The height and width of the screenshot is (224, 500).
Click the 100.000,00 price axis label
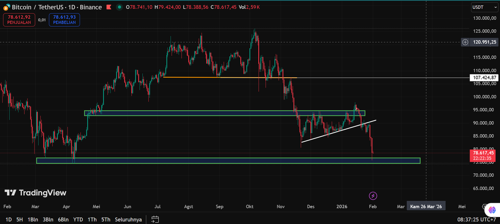click(485, 97)
